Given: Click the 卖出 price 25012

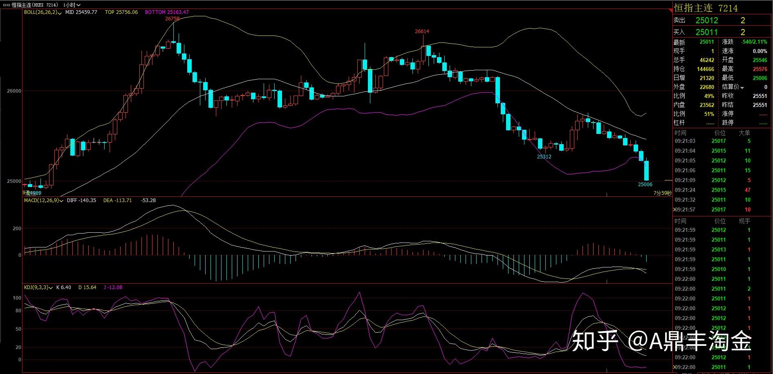Looking at the screenshot, I should pos(707,20).
